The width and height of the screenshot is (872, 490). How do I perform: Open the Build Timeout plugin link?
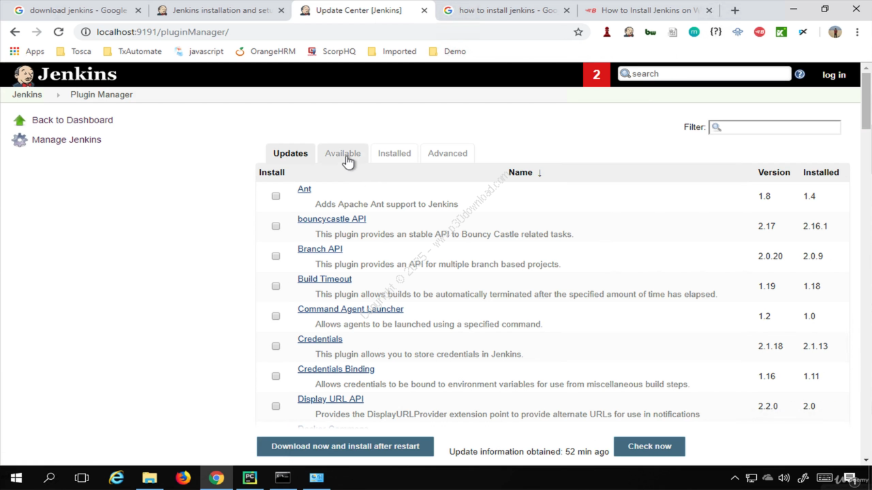pyautogui.click(x=325, y=279)
